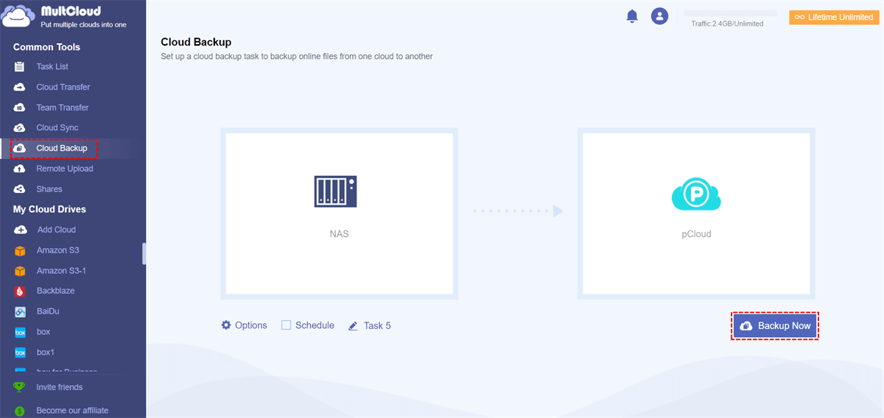Image resolution: width=884 pixels, height=418 pixels.
Task: Click the My Cloud Drives heading
Action: pos(49,210)
